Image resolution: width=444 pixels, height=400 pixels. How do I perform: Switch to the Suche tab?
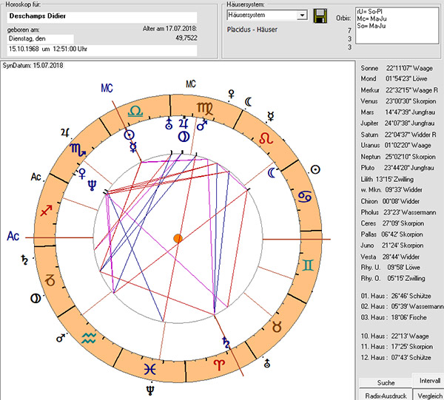[x=386, y=382]
